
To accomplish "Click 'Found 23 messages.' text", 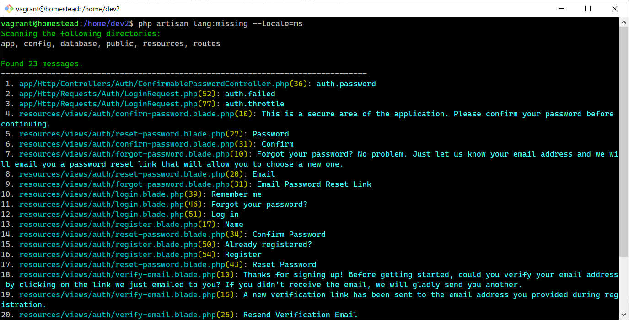I will coord(42,64).
